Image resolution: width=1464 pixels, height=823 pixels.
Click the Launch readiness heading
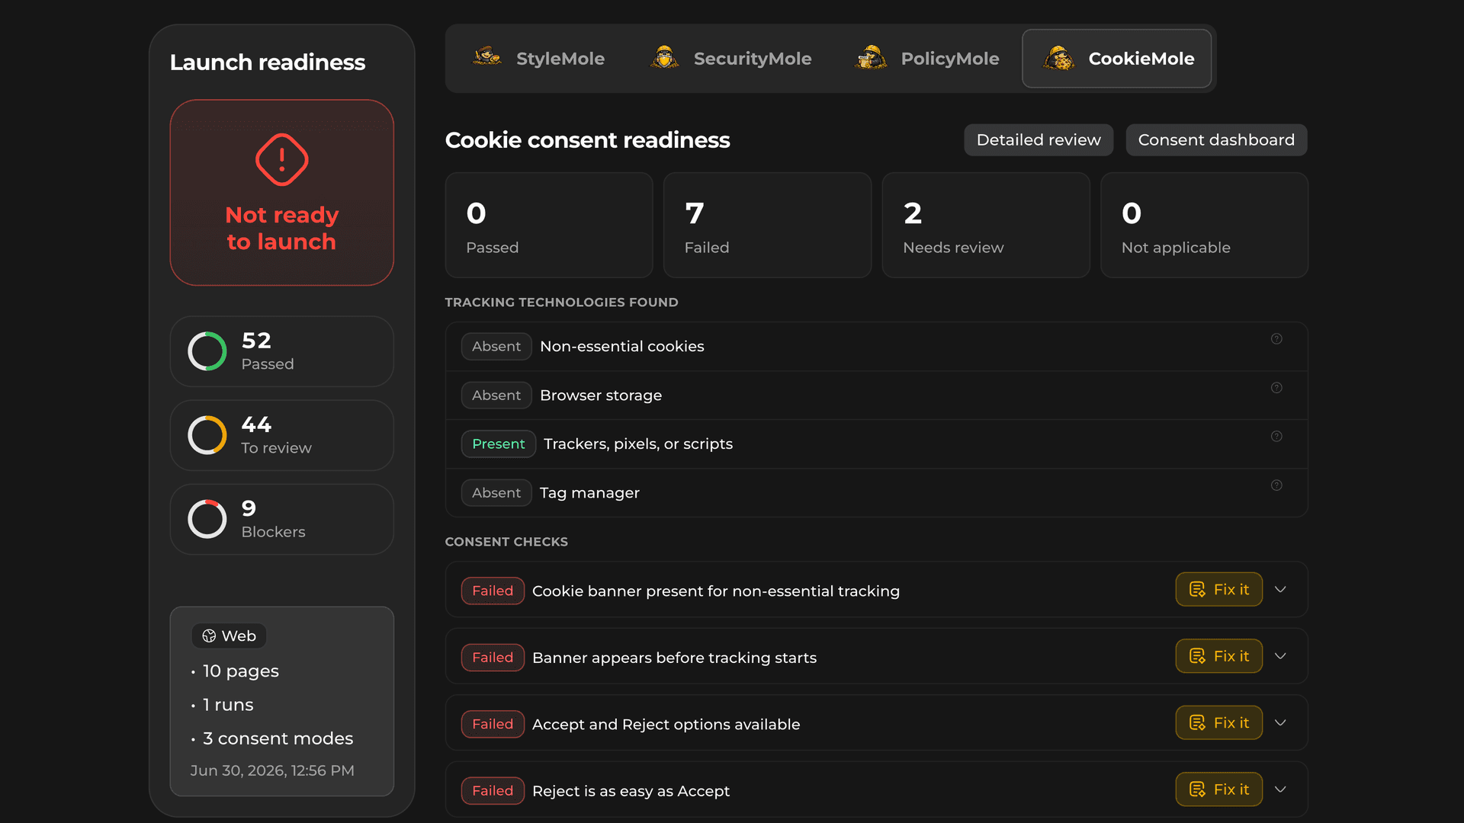[268, 62]
